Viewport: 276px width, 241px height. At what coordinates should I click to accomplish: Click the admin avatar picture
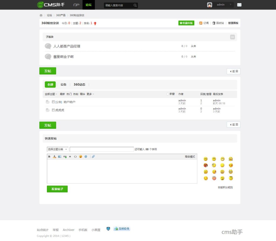coord(209,5)
